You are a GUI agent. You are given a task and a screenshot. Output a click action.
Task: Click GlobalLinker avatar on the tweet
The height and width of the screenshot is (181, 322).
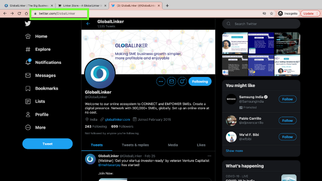(91, 159)
